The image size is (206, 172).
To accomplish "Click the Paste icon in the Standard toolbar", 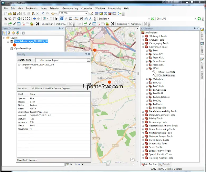I will click(33, 14).
